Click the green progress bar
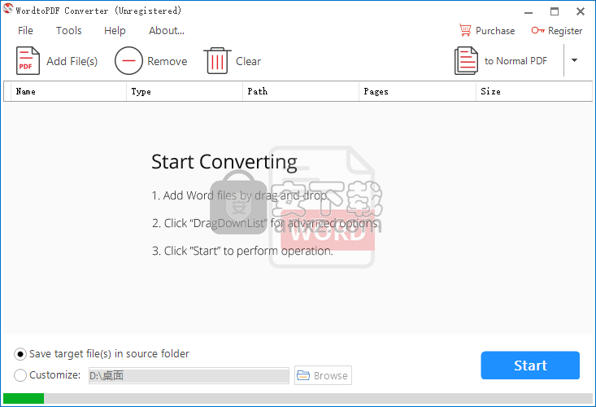 (x=24, y=398)
